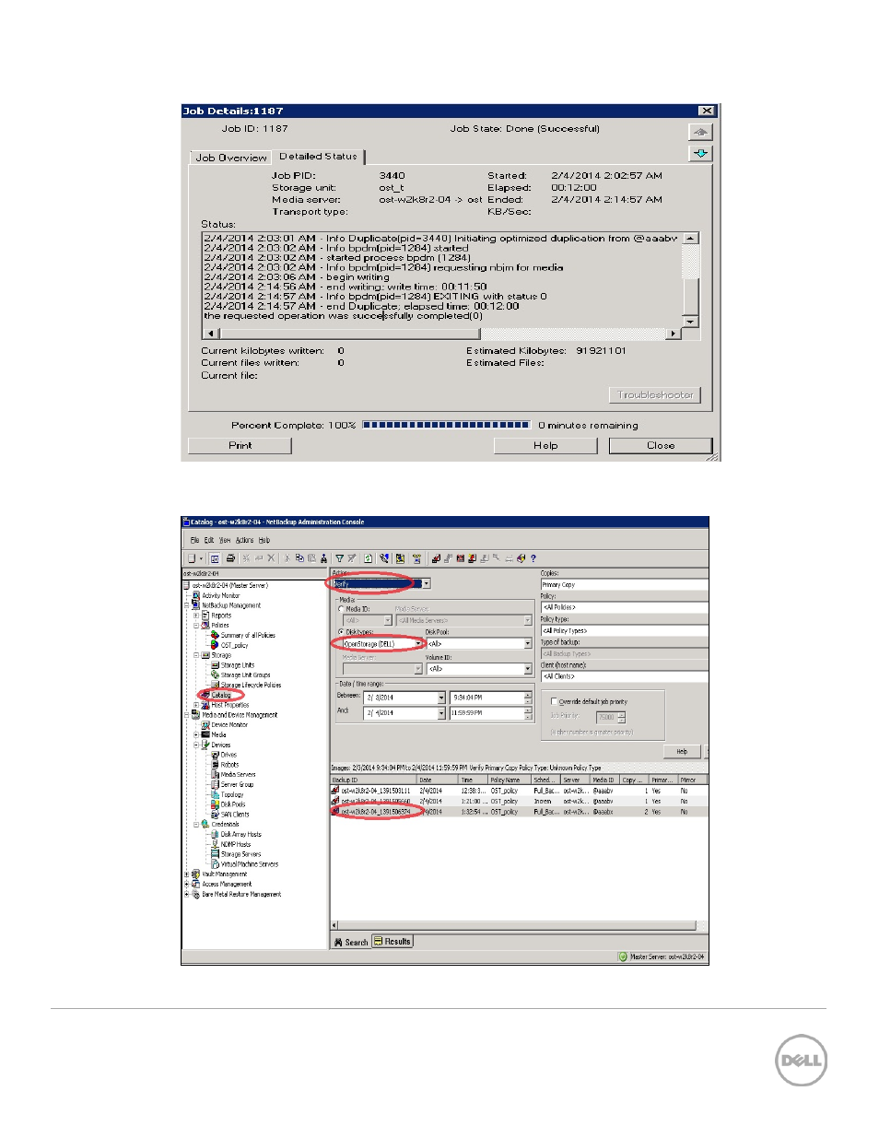Close the Job Details window with X
The width and height of the screenshot is (879, 1138).
point(707,111)
